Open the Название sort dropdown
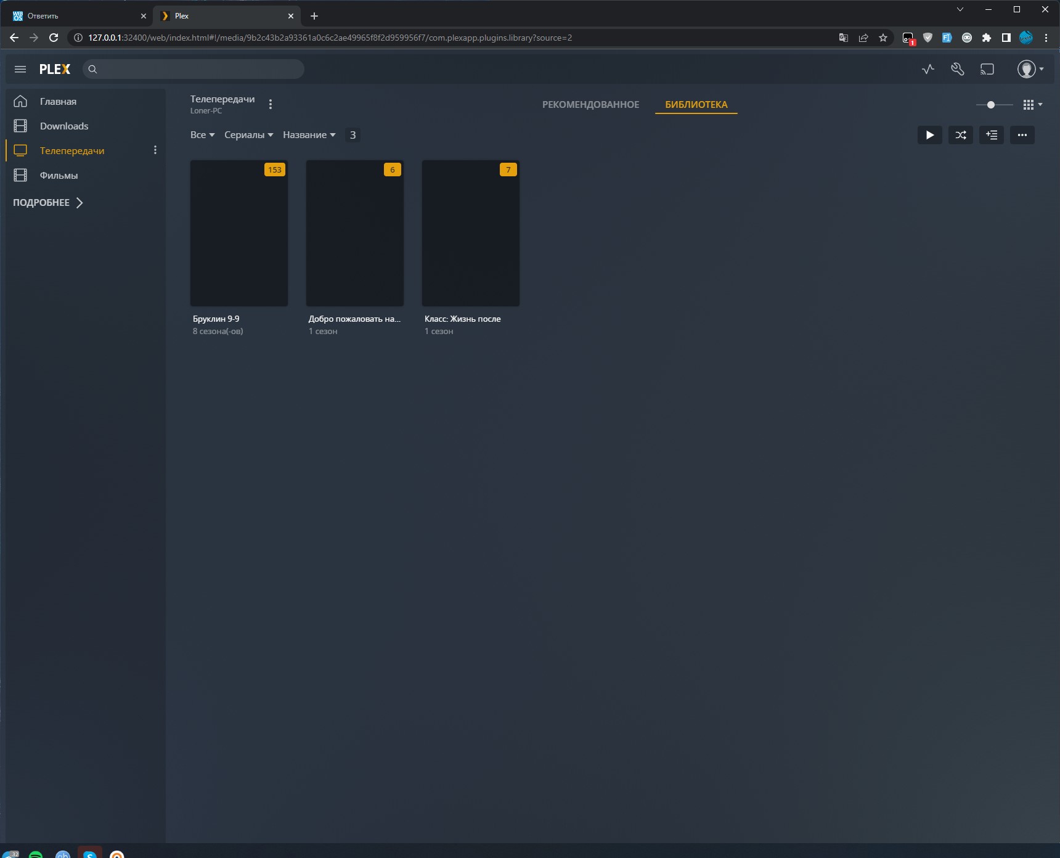This screenshot has height=858, width=1060. [x=309, y=135]
